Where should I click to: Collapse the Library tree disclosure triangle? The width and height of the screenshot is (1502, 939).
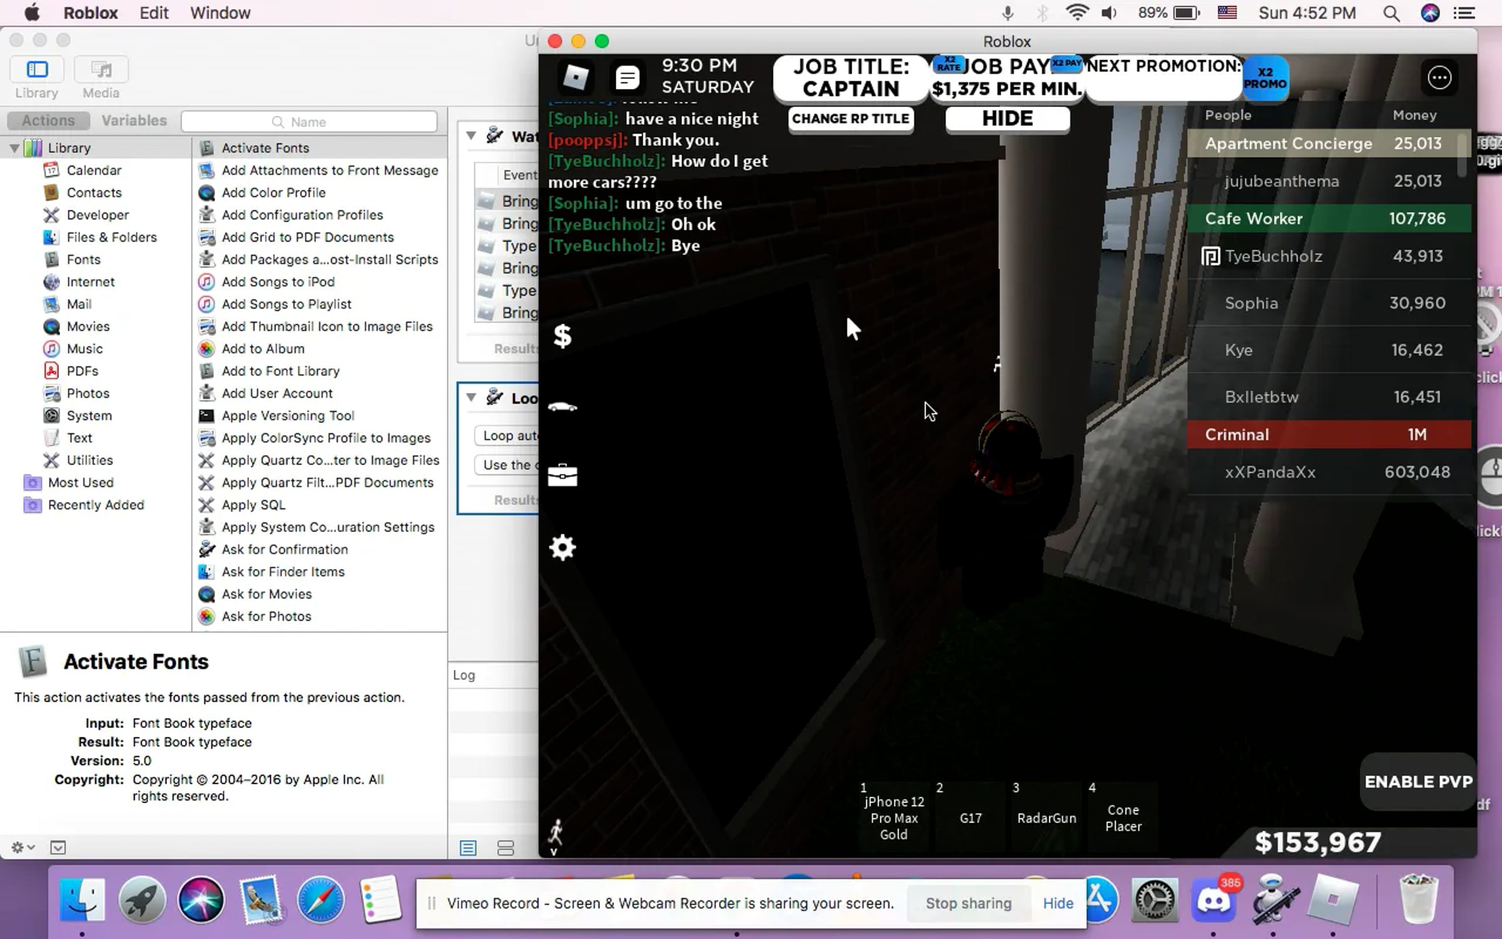point(14,148)
